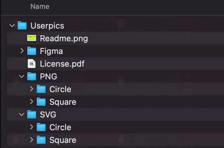Expand the Square folder under PNG
Viewport: 224px width, 148px height.
tap(31, 102)
